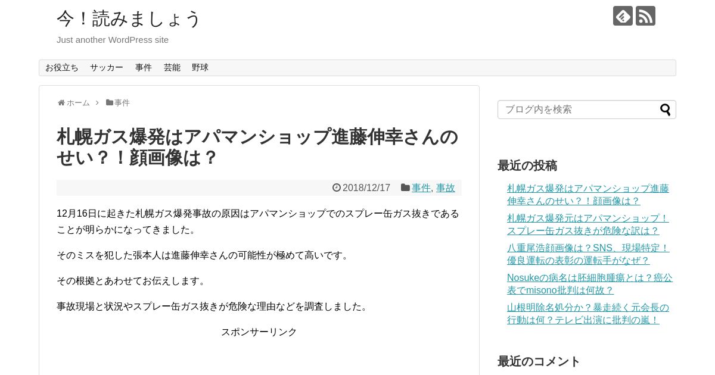The height and width of the screenshot is (375, 715).
Task: Open recent post 札幌ガス爆発元はアパマンショップ！スプレー缶
Action: tap(588, 224)
